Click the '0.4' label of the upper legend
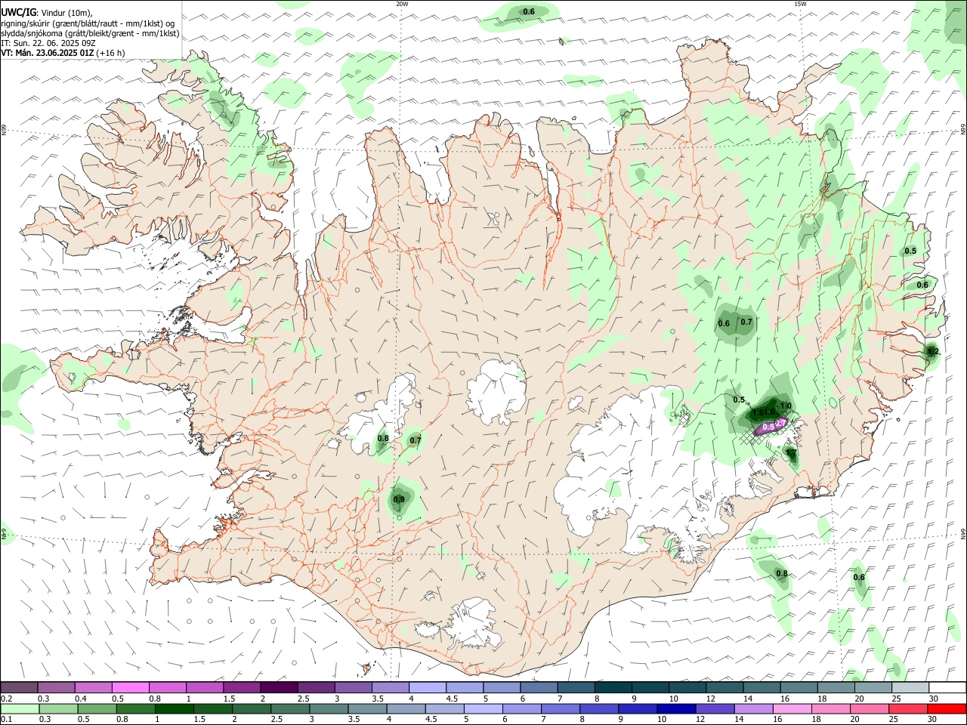 coord(81,699)
